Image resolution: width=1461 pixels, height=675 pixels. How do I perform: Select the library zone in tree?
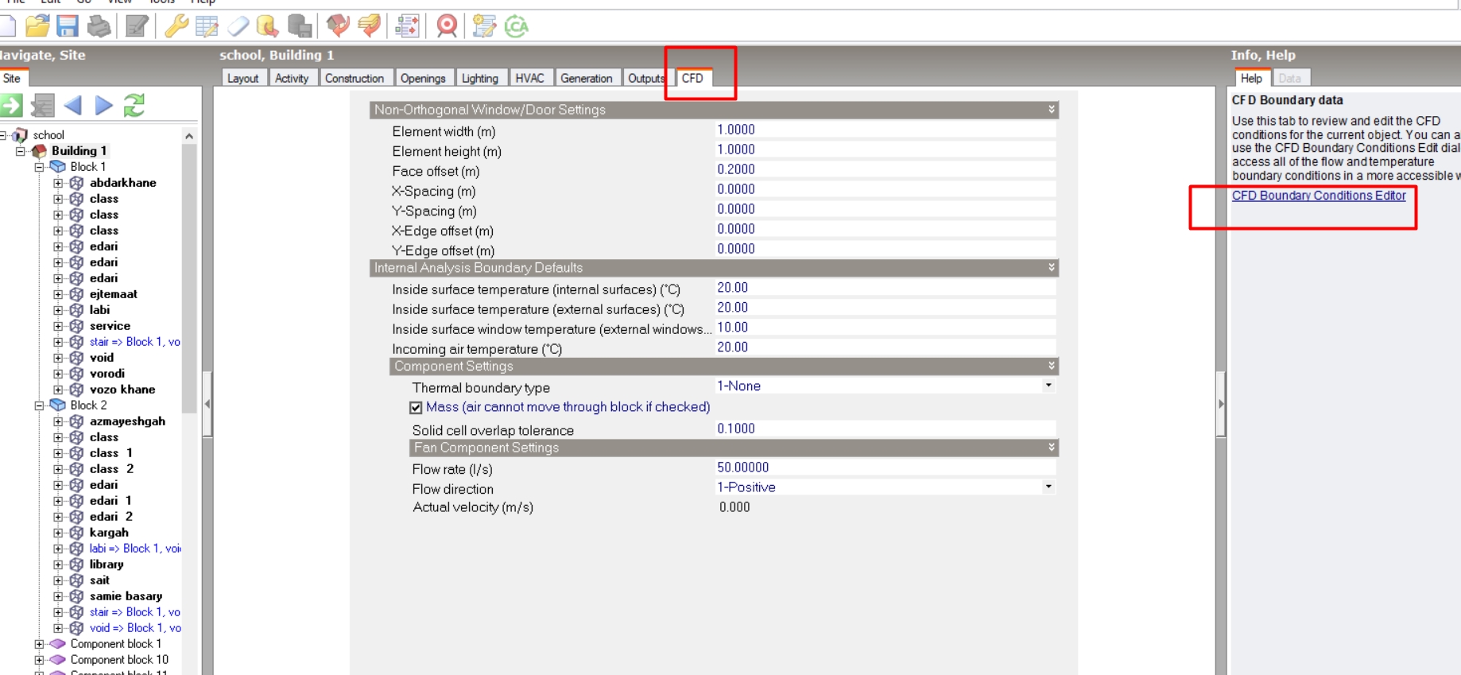tap(107, 564)
